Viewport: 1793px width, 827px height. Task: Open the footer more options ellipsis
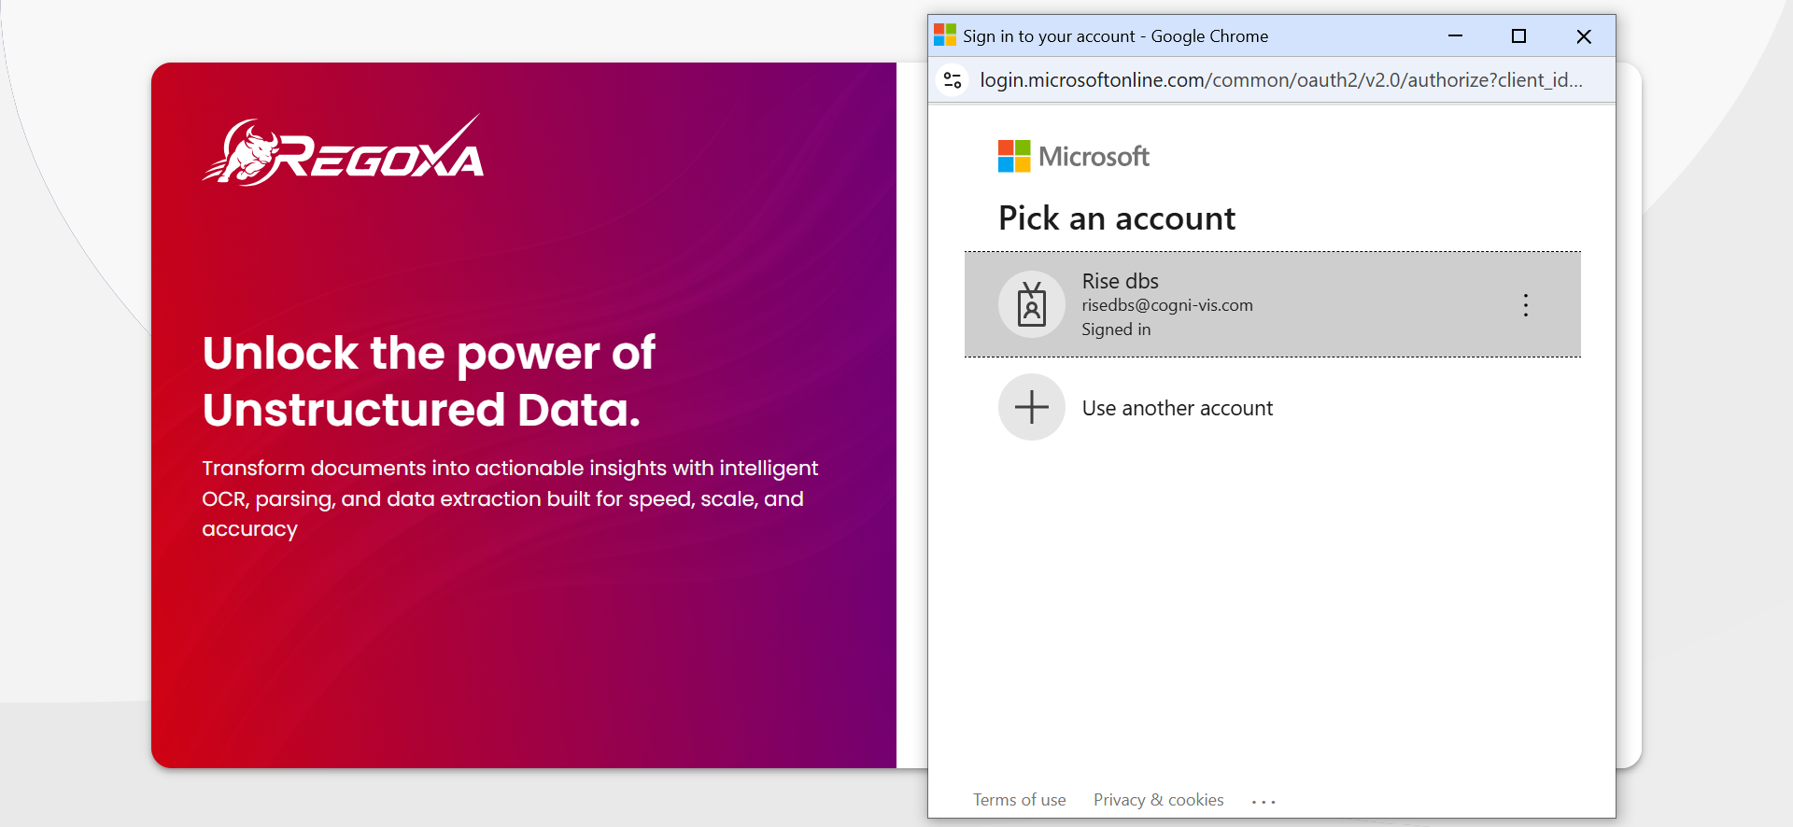1264,802
